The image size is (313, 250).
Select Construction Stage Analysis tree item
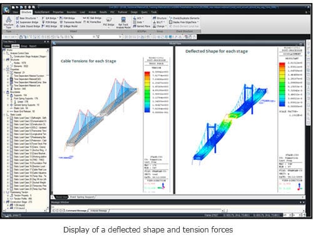click(30, 56)
